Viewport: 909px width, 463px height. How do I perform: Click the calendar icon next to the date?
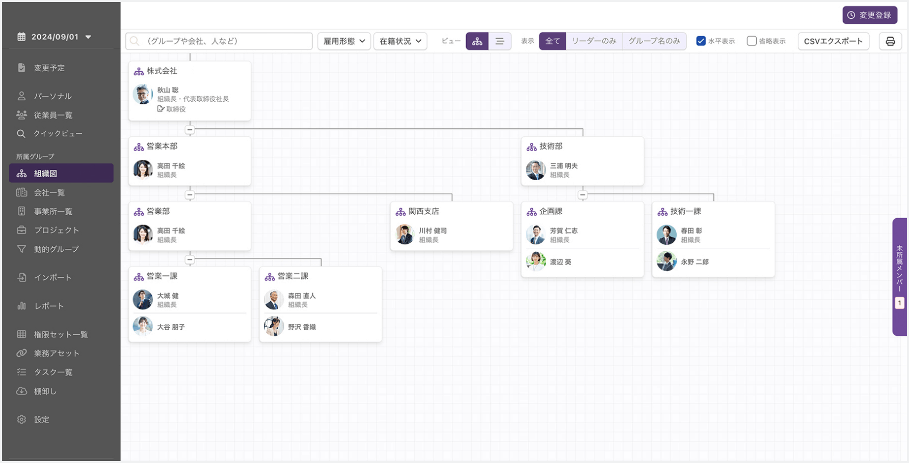pyautogui.click(x=20, y=36)
